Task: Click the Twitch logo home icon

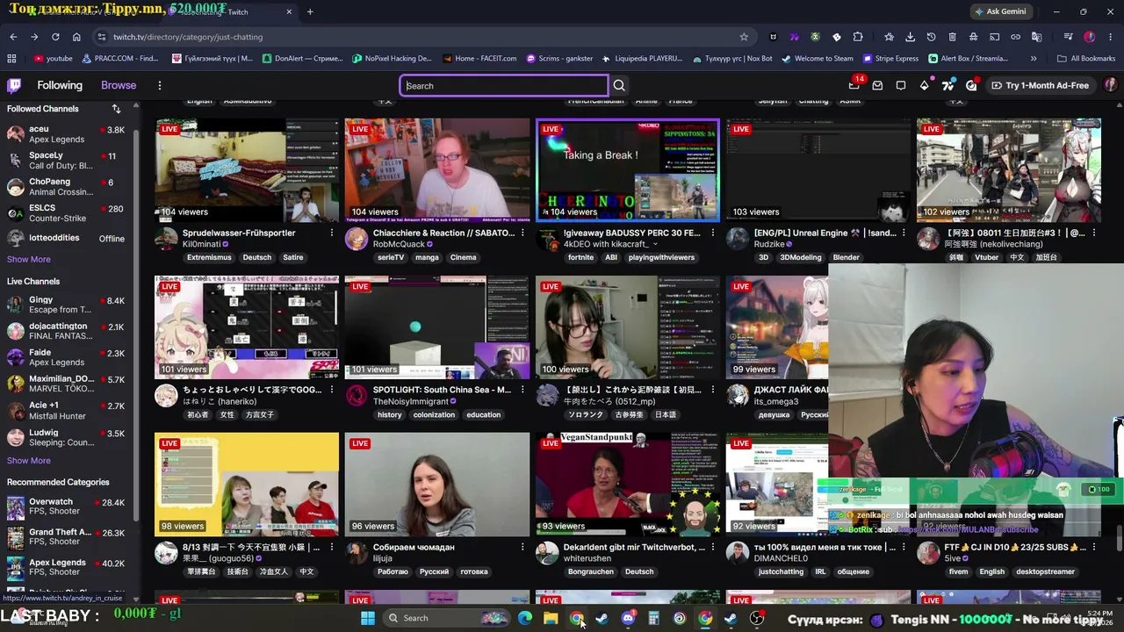Action: 14,85
